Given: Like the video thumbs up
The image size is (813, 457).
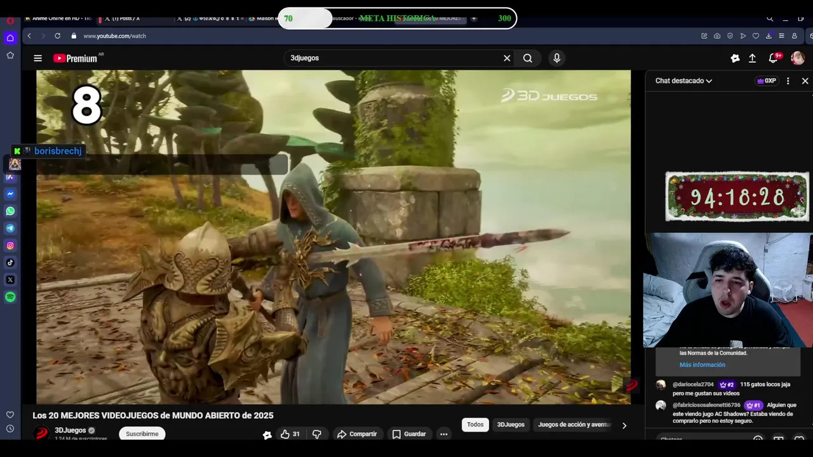Looking at the screenshot, I should point(290,434).
